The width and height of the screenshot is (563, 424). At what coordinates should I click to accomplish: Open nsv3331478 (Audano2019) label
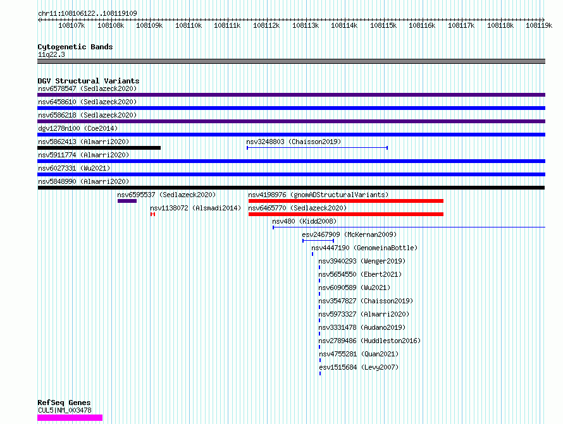pyautogui.click(x=362, y=327)
